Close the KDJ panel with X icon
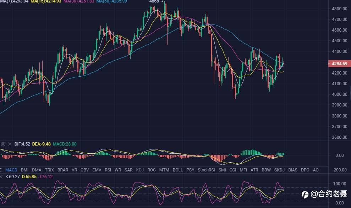Screen dimensions: 351x208 pos(1,177)
